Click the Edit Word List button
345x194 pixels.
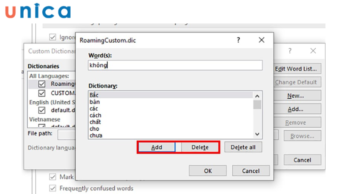(298, 69)
